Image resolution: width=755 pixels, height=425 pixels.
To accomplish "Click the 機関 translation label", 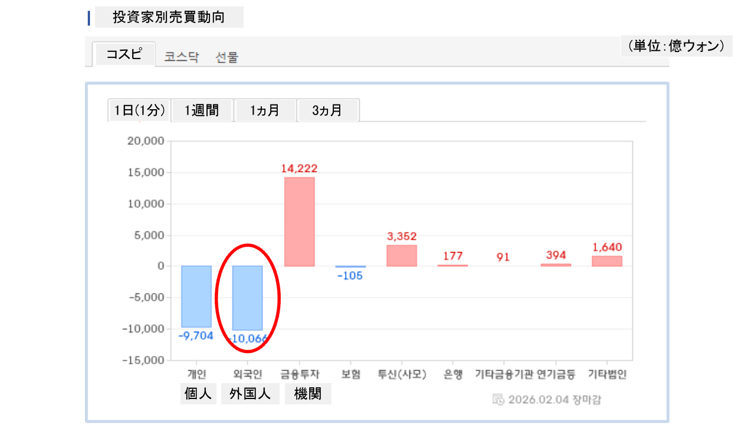I will click(308, 394).
